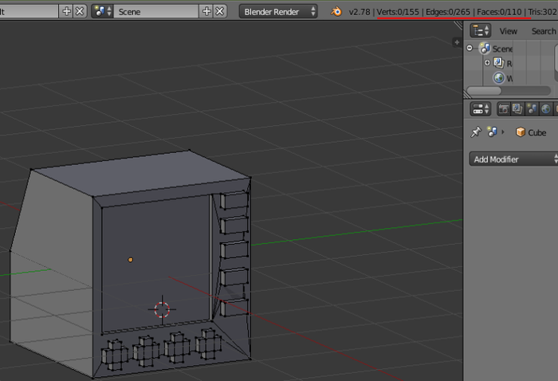Collapse the Scene tree in outliner
The width and height of the screenshot is (558, 381).
471,49
